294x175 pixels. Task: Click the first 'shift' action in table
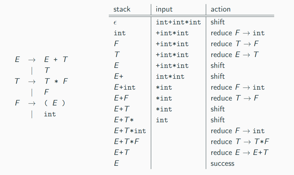coord(218,22)
